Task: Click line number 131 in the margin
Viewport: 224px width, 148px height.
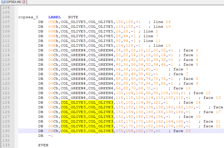Action: click(6, 136)
